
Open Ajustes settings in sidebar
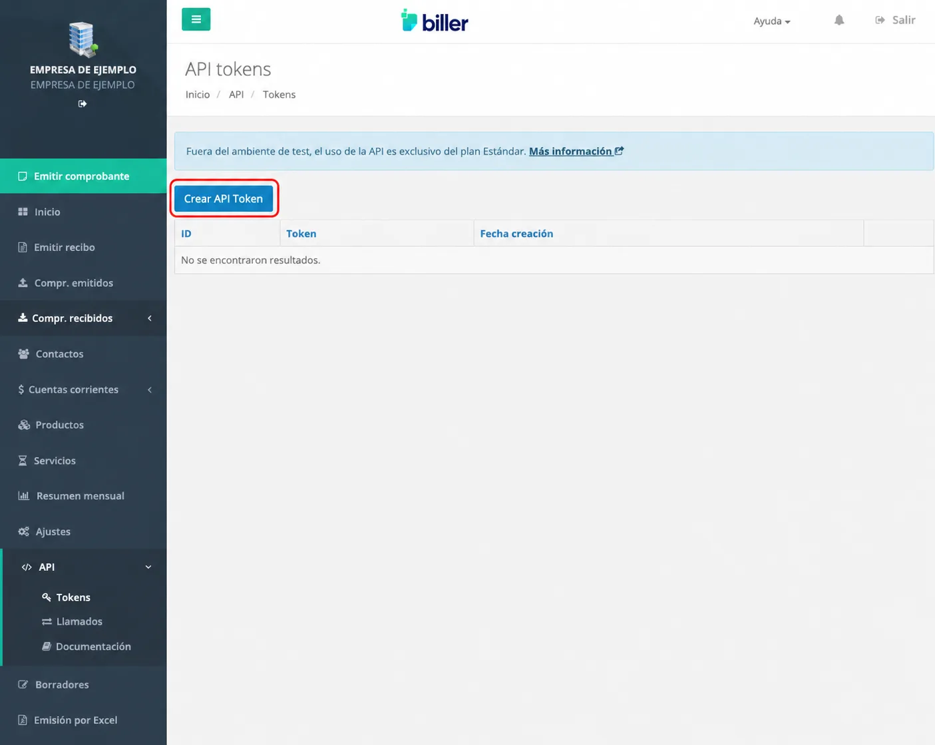pyautogui.click(x=83, y=531)
